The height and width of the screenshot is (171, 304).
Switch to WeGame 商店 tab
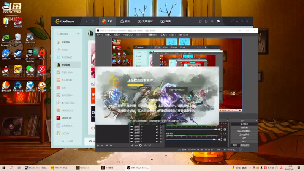coord(125,21)
